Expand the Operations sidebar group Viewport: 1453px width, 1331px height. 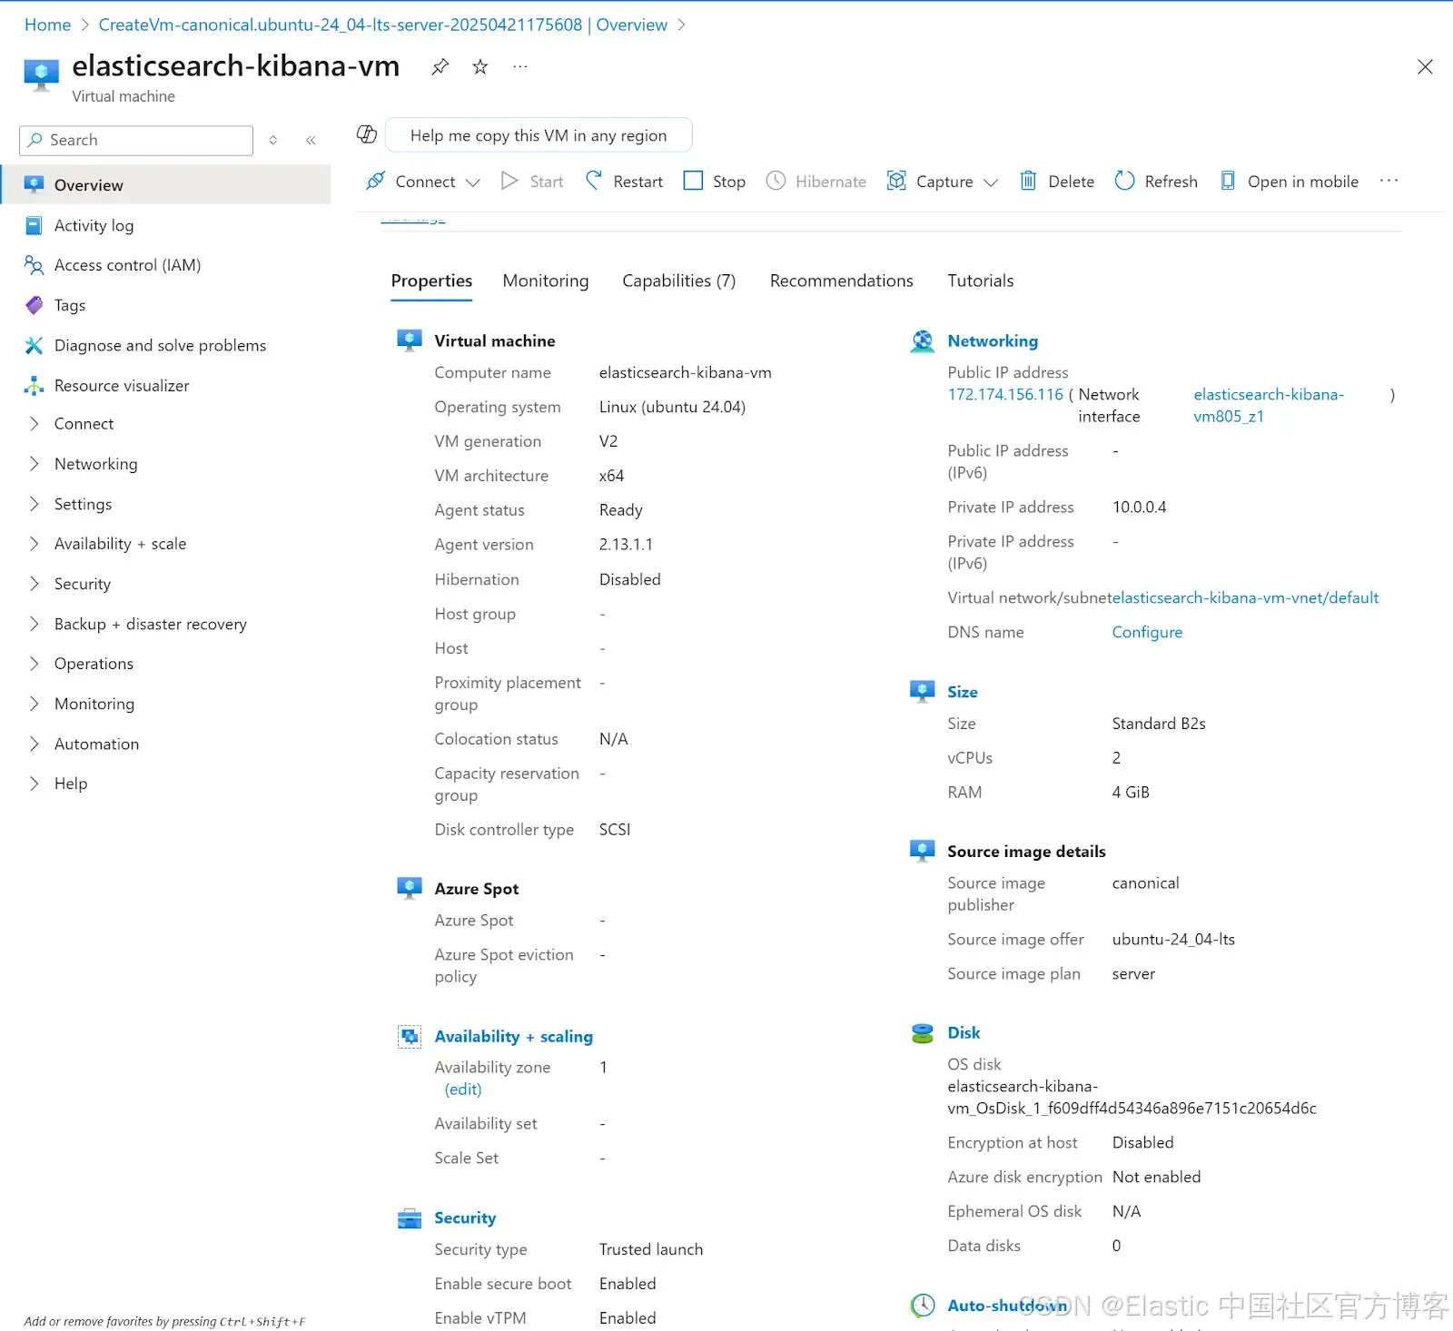(94, 664)
